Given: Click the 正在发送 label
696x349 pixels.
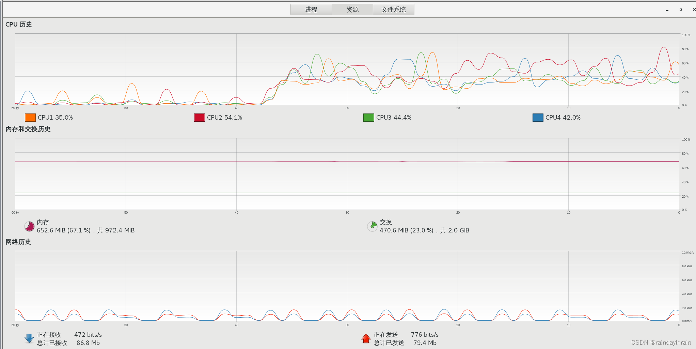Looking at the screenshot, I should 386,335.
